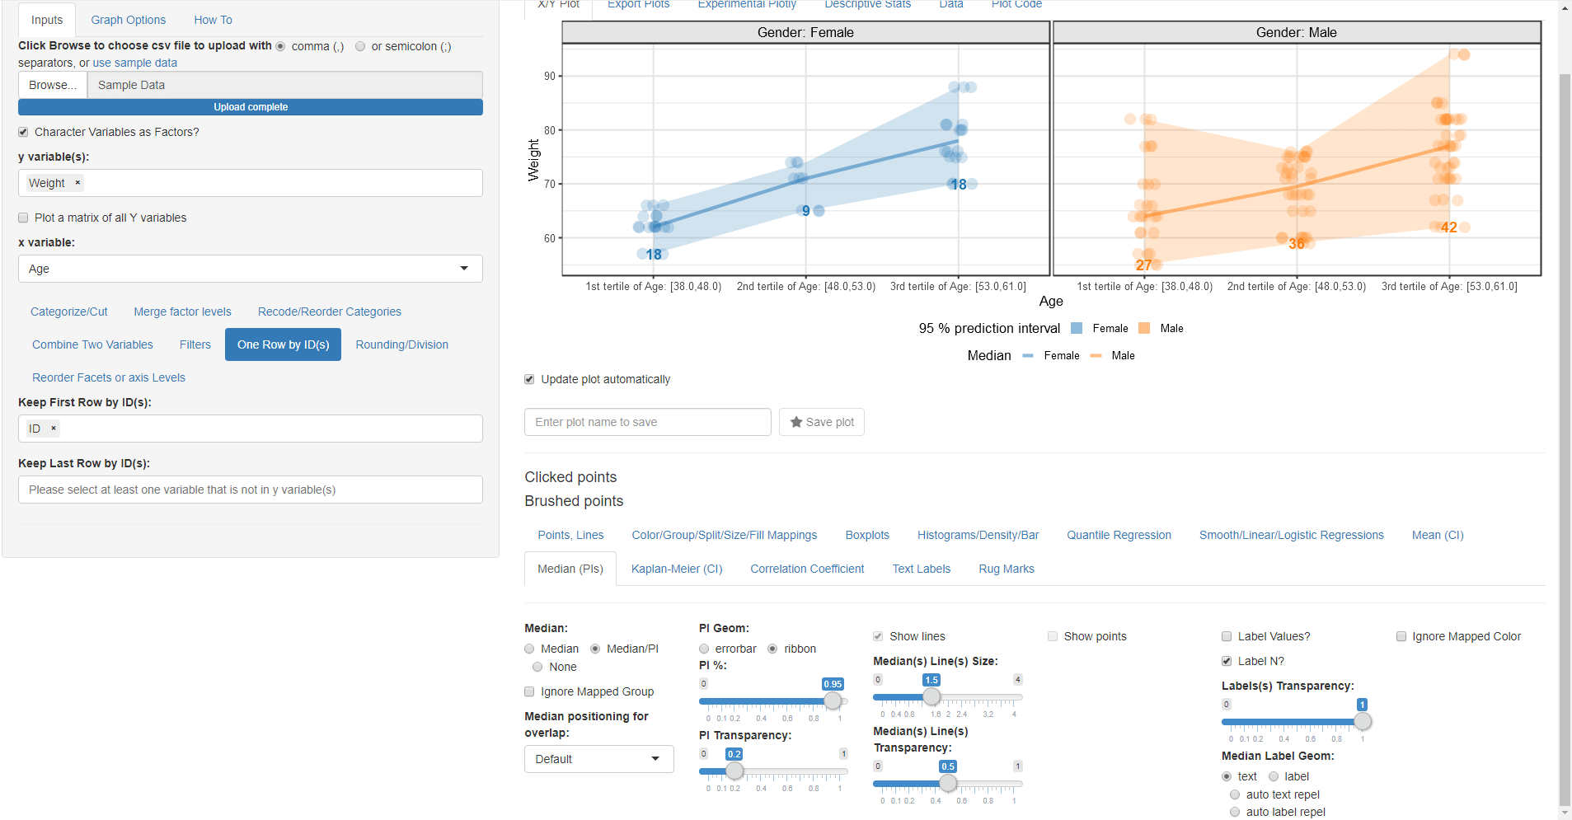Open Inputs tab
Screen dimensions: 1572x820
47,20
